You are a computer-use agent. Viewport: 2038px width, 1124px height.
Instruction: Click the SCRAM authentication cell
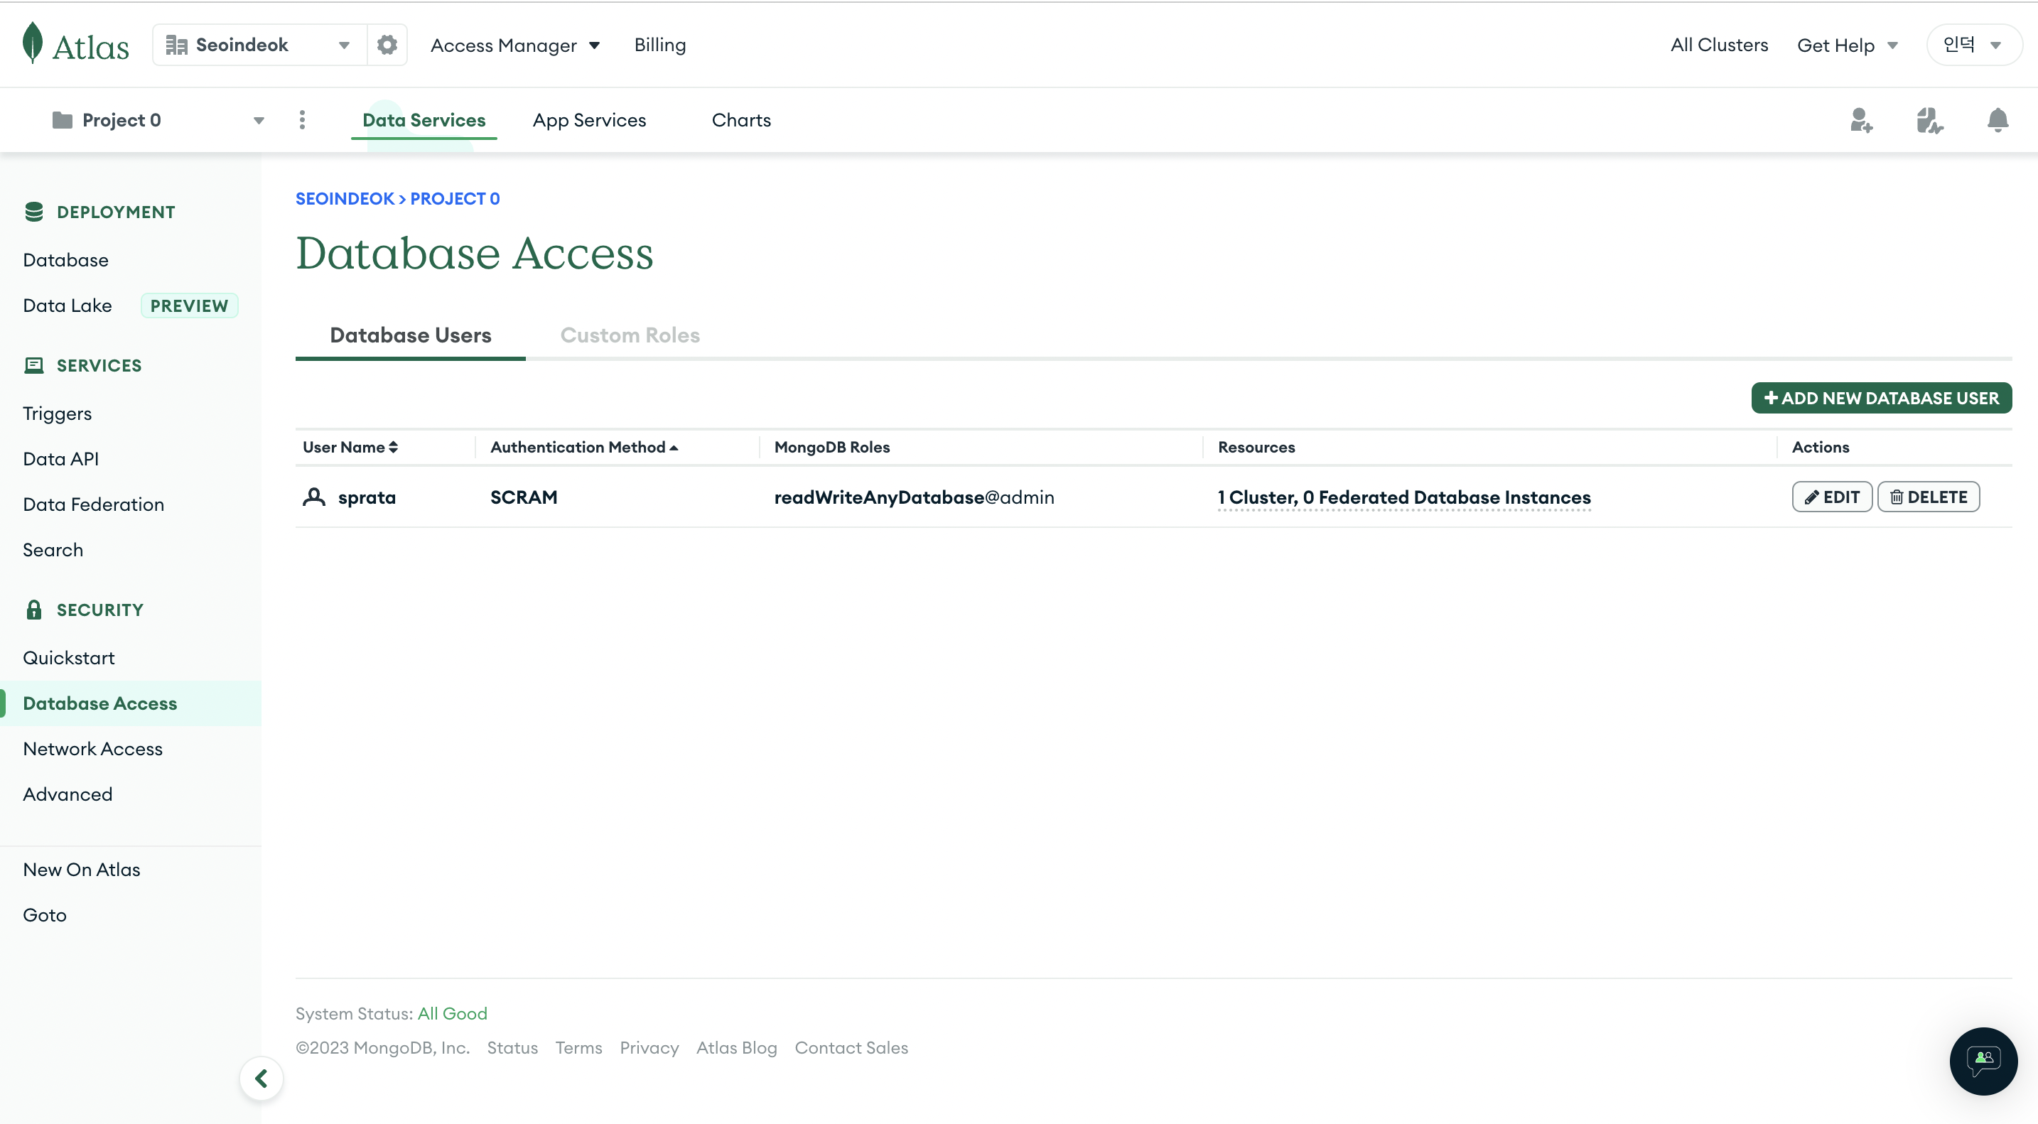[524, 497]
